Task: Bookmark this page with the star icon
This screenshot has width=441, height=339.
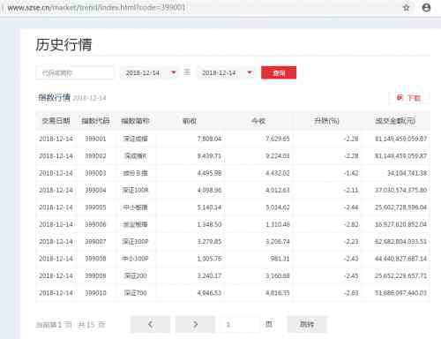Action: click(406, 8)
